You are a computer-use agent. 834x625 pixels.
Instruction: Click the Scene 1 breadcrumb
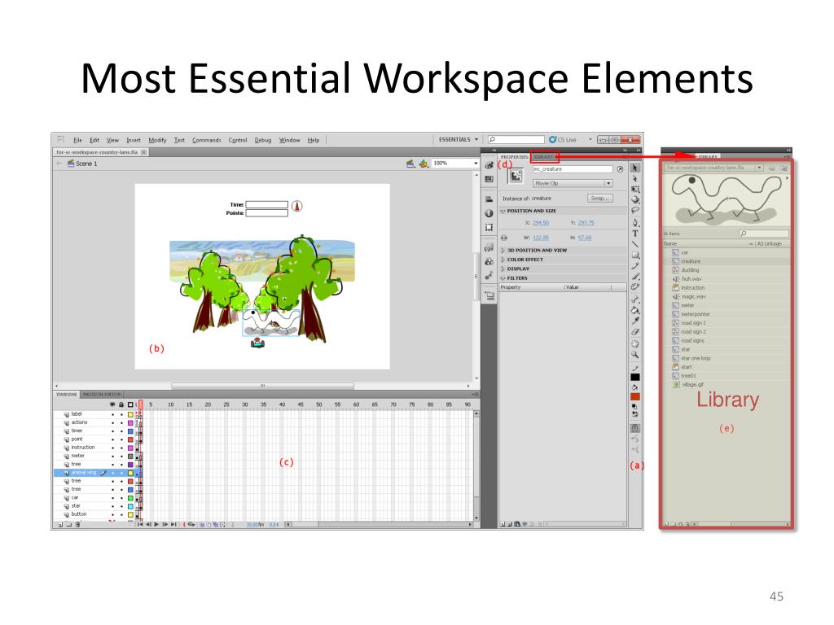point(82,164)
